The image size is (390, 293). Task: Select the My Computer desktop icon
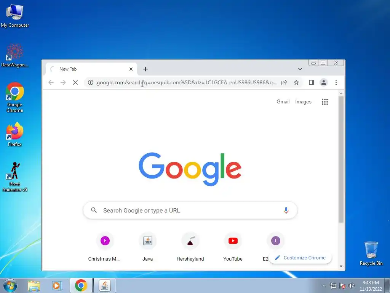tap(15, 16)
